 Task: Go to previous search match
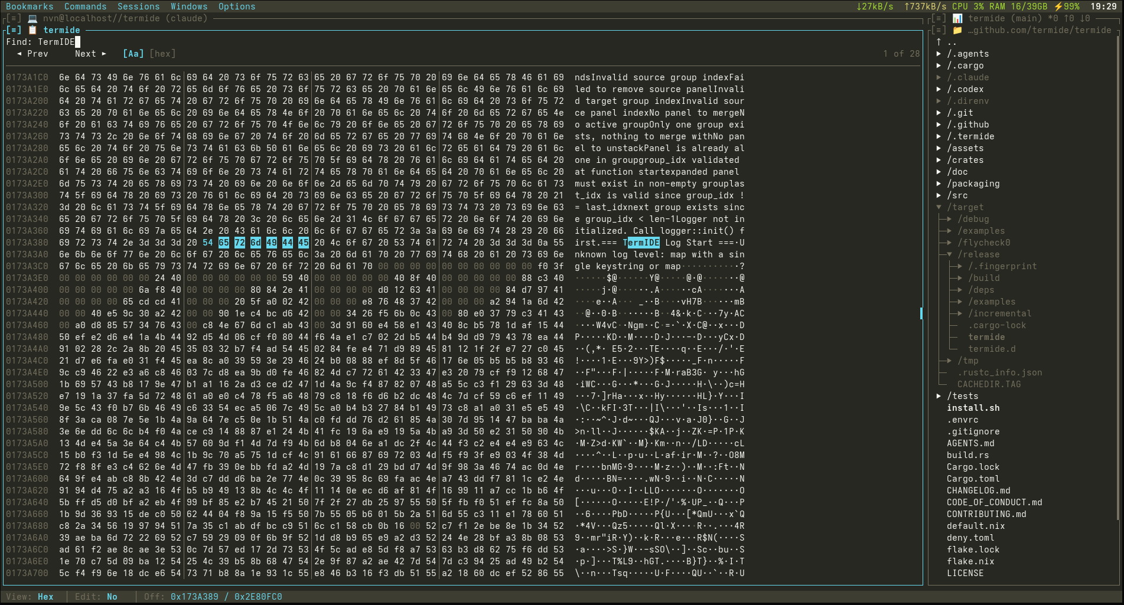[x=32, y=54]
